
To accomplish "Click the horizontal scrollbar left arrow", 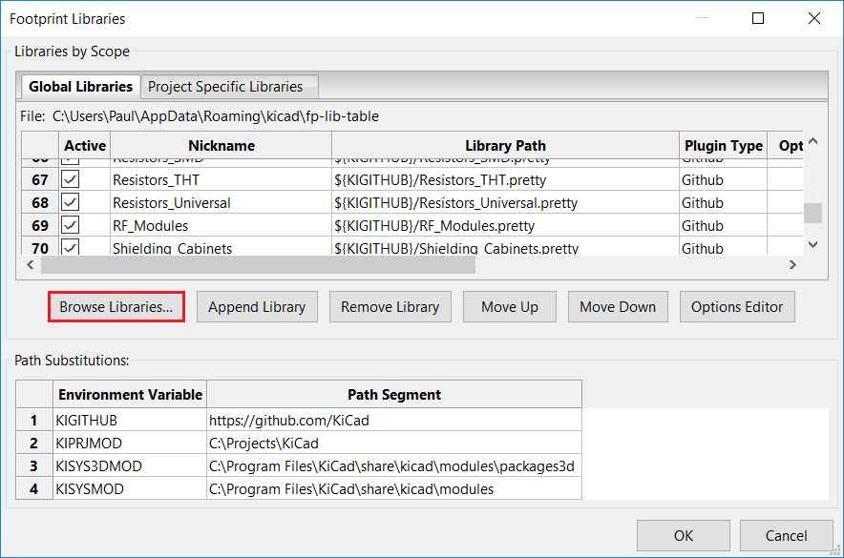I will tap(30, 264).
